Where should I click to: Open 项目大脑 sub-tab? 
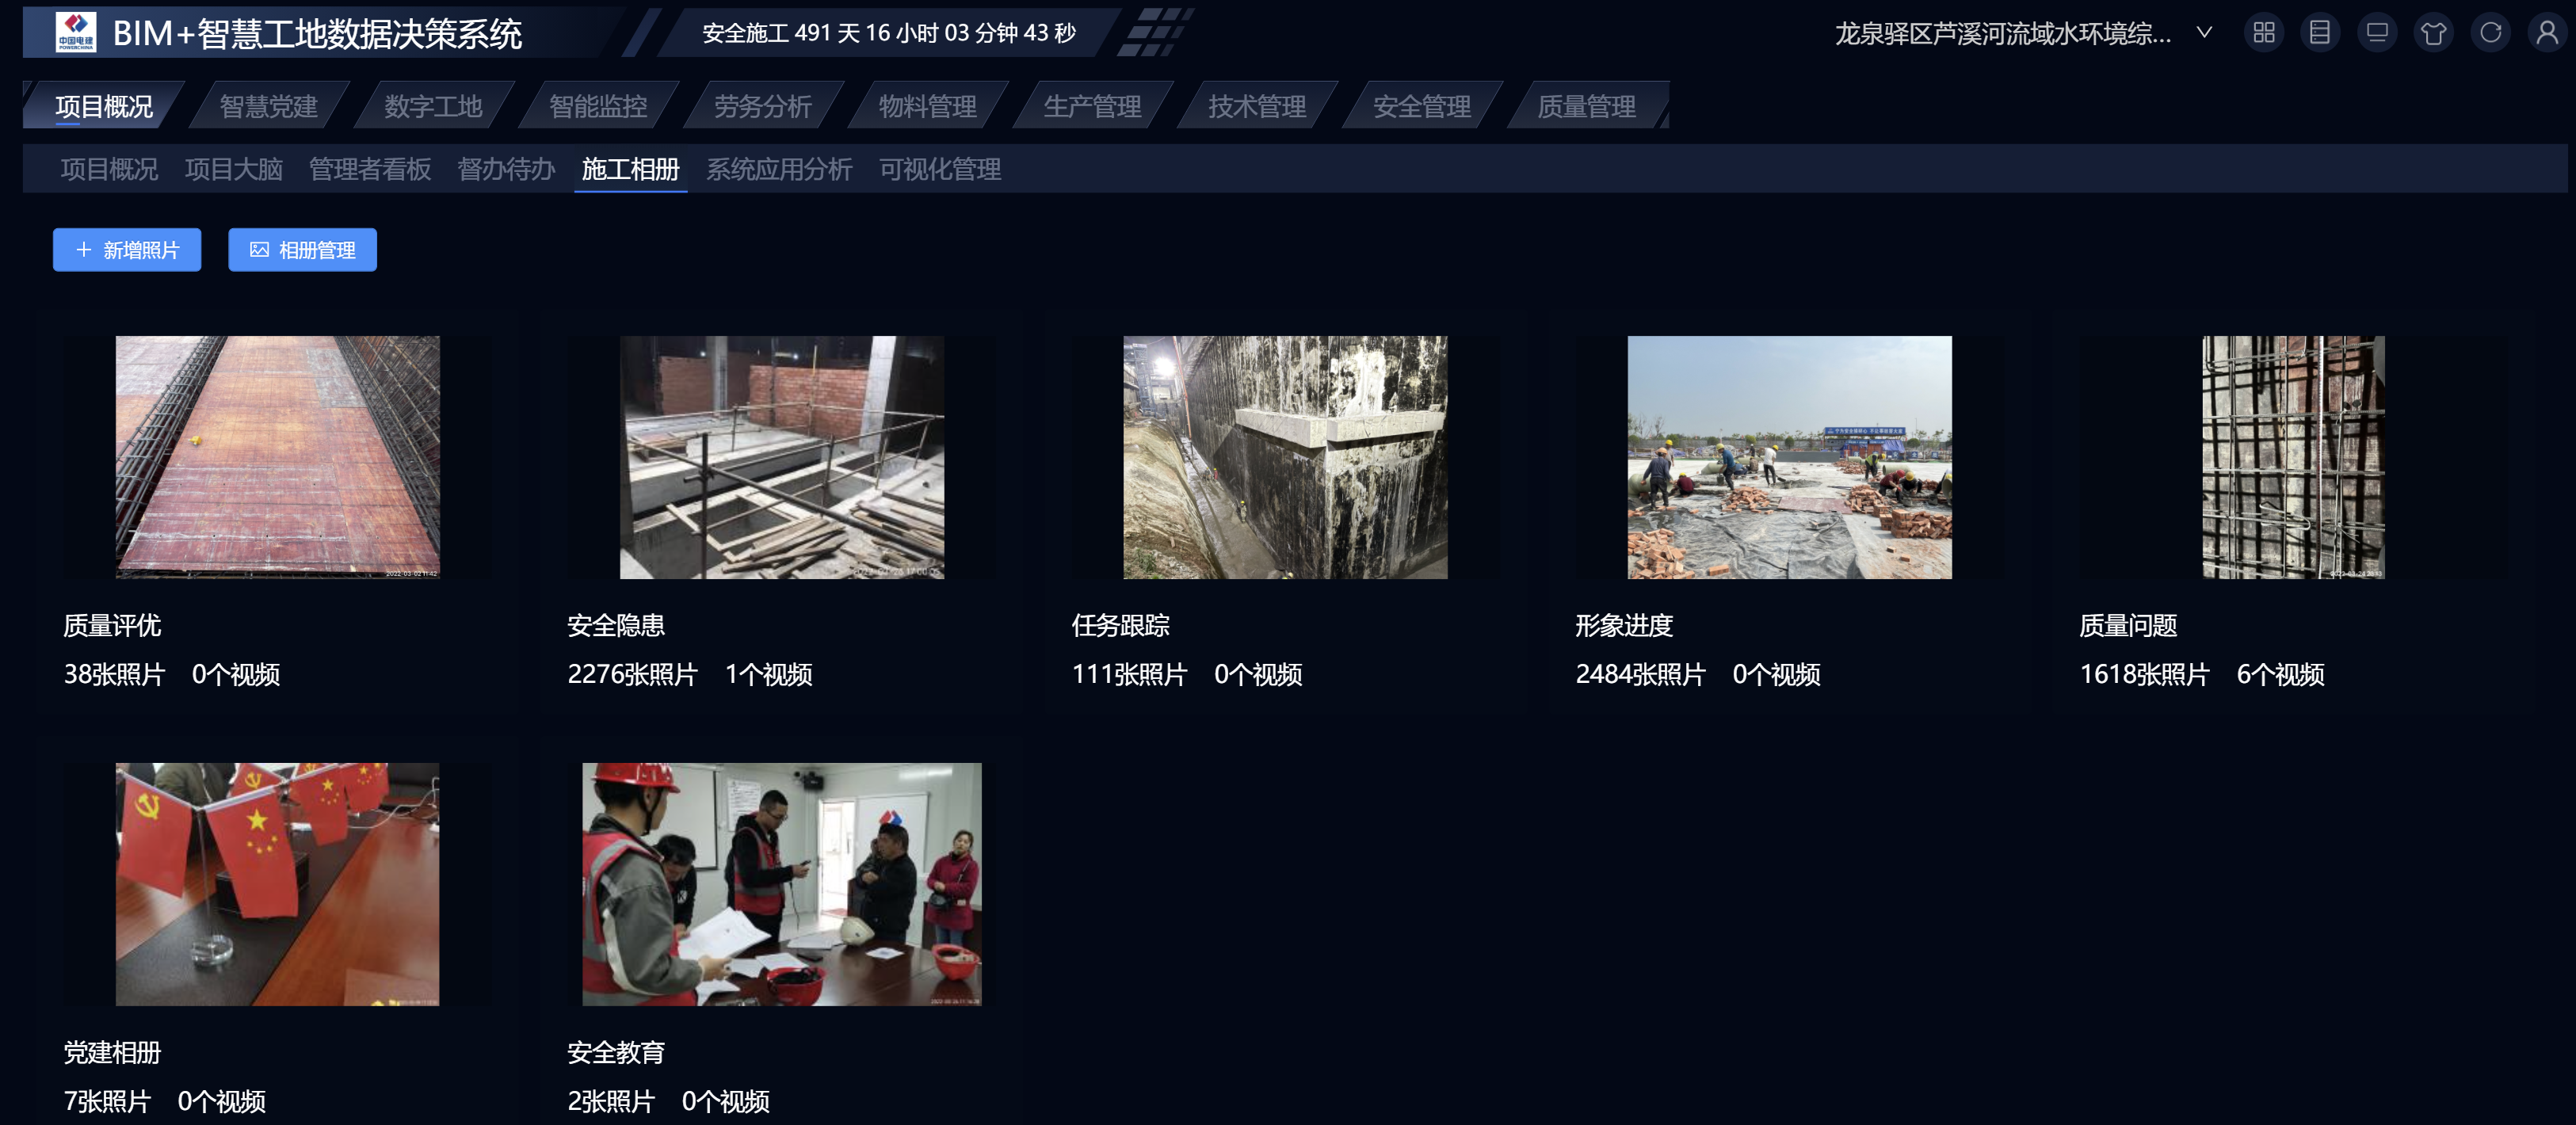coord(233,169)
